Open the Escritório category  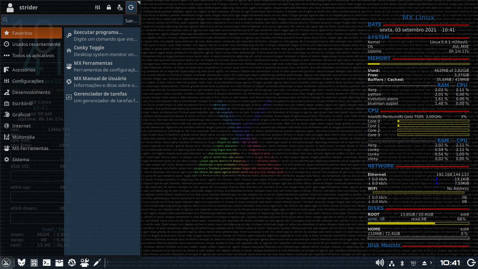(x=32, y=103)
